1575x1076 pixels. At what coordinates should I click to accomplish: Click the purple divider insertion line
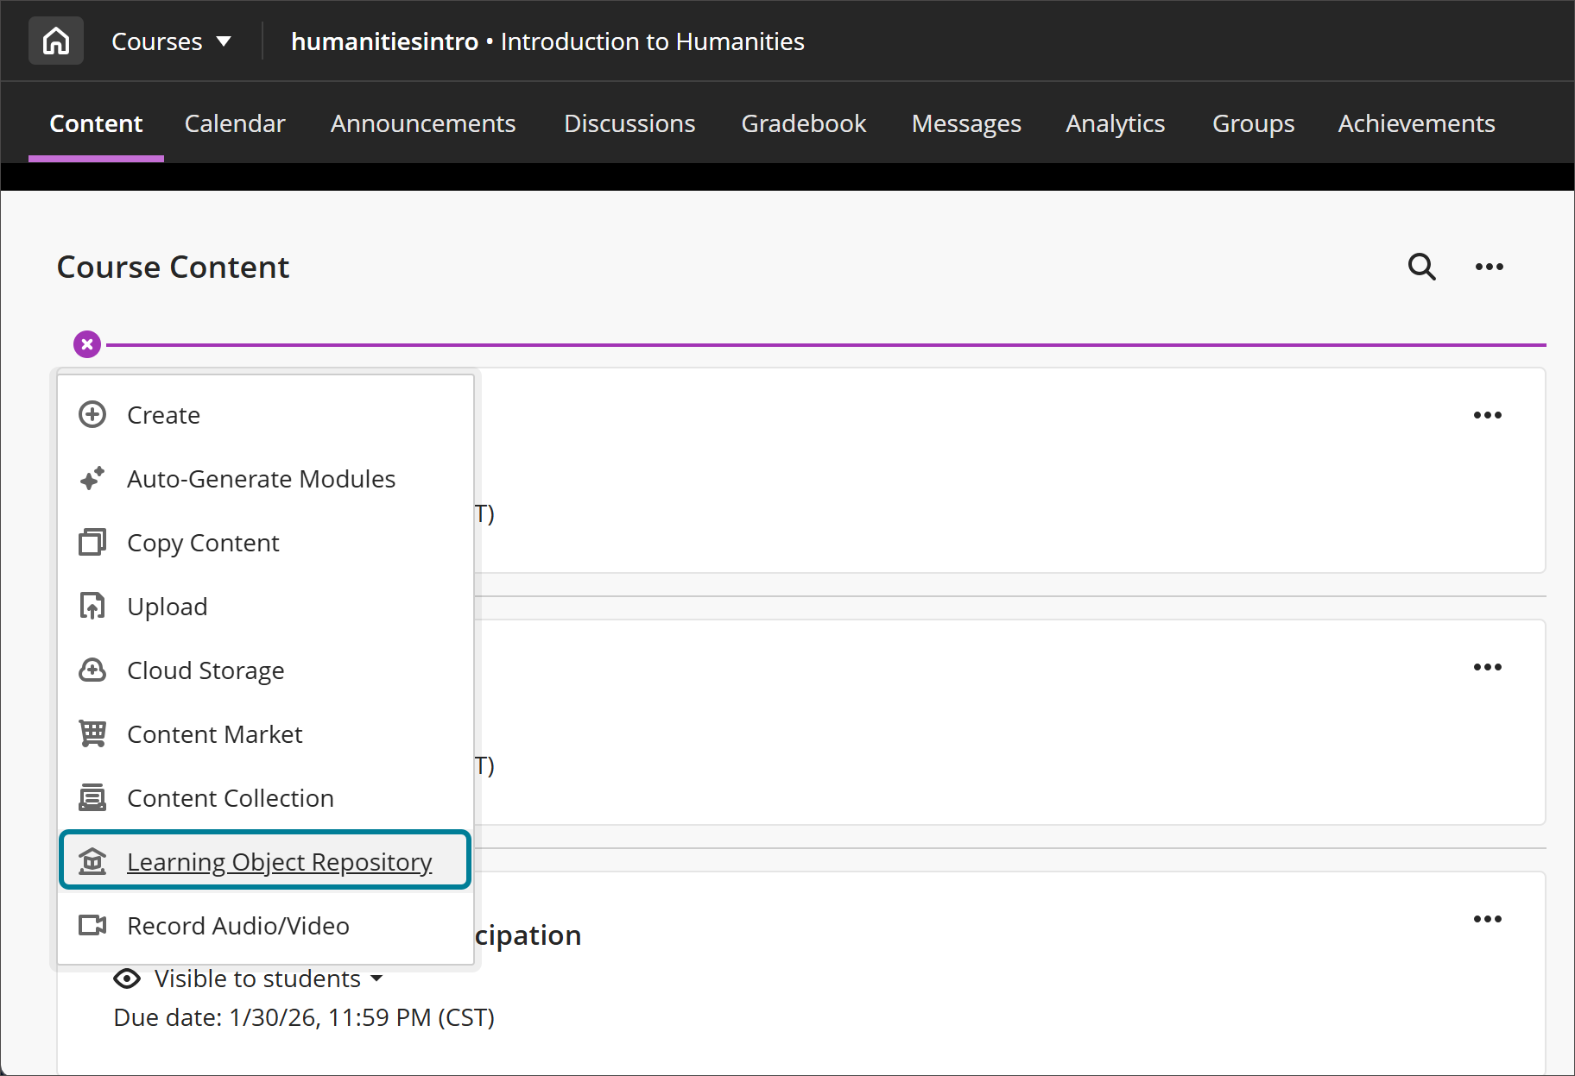coord(777,344)
